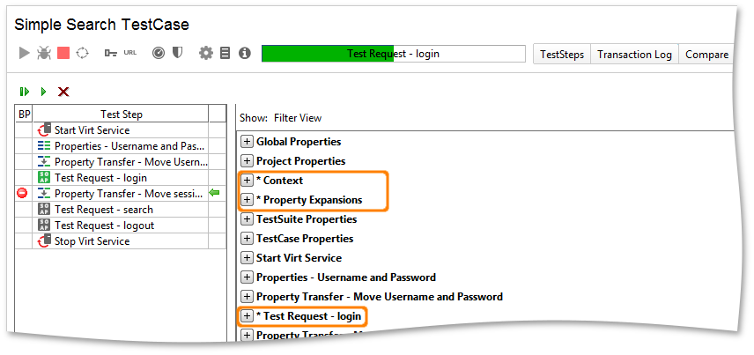The width and height of the screenshot is (754, 355).
Task: Click the Filter View link
Action: tap(298, 118)
